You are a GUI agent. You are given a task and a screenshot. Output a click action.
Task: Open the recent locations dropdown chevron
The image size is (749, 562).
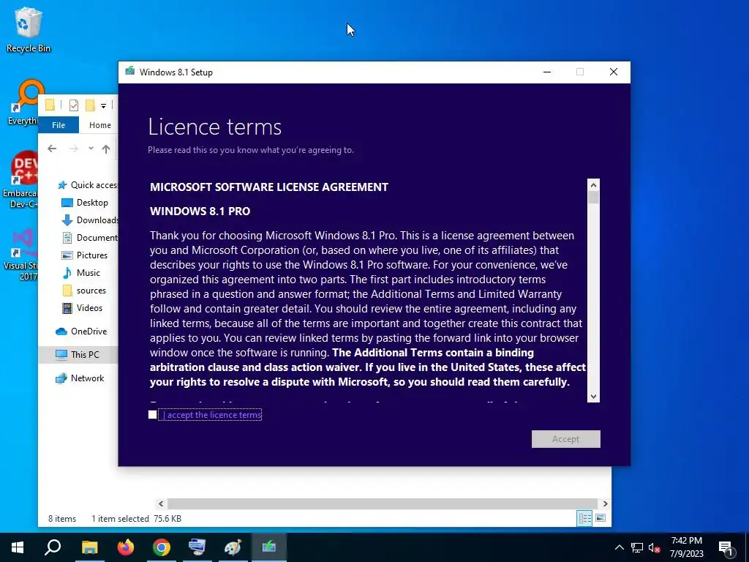pyautogui.click(x=91, y=149)
